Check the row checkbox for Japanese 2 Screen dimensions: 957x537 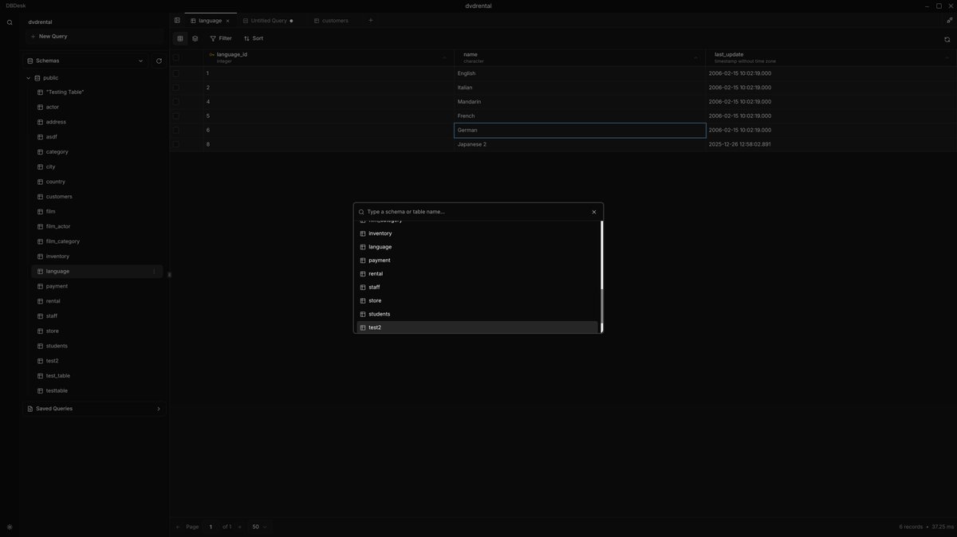point(176,144)
